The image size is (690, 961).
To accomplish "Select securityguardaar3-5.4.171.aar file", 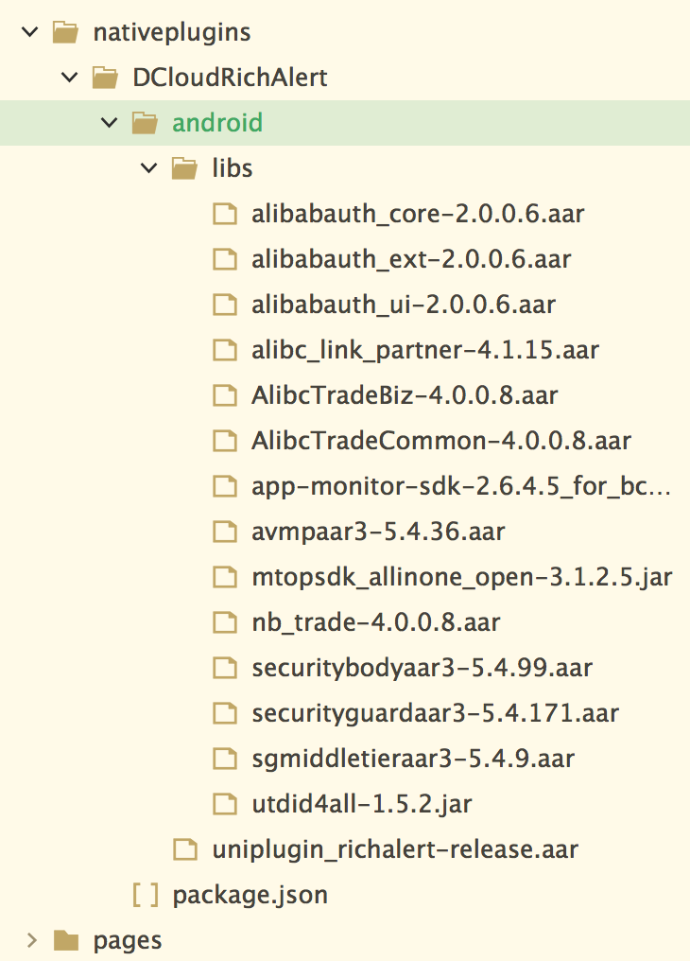I will (435, 713).
